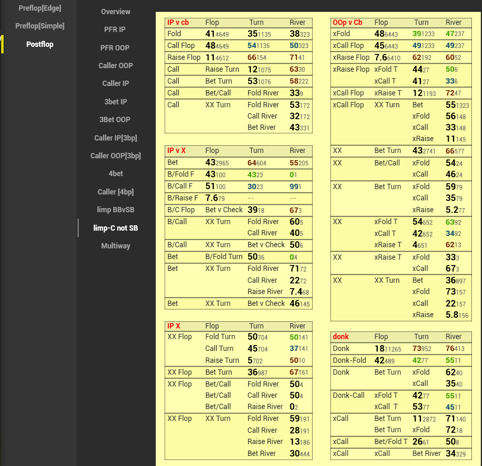Click the IP v cb table header

coord(178,23)
